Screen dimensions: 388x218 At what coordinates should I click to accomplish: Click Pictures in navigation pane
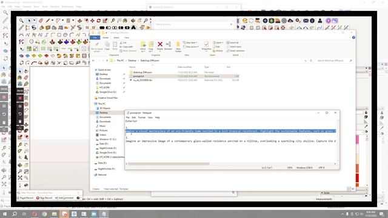tap(103, 131)
